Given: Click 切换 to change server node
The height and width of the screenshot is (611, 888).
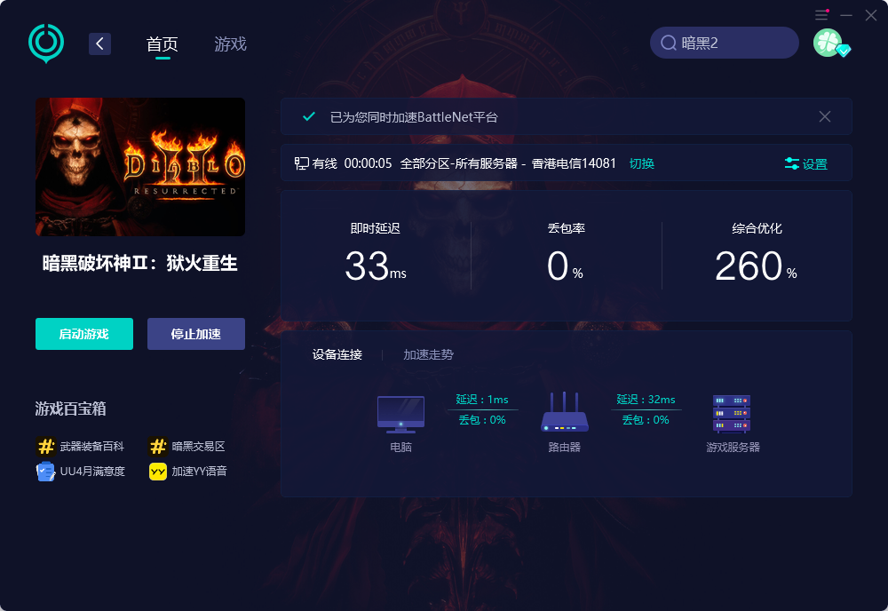Looking at the screenshot, I should click(642, 163).
